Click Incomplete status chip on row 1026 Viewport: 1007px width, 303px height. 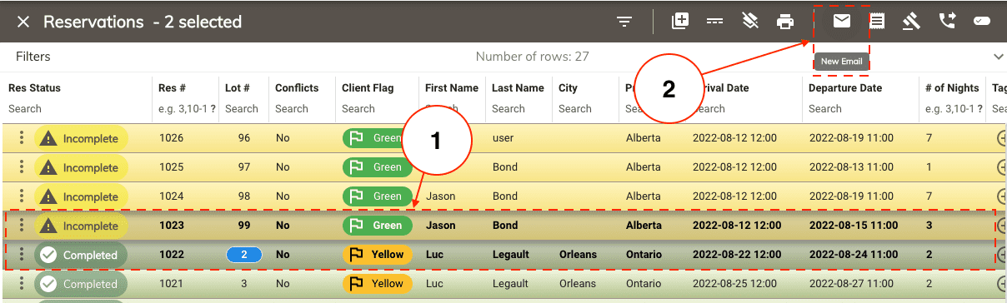click(x=81, y=139)
